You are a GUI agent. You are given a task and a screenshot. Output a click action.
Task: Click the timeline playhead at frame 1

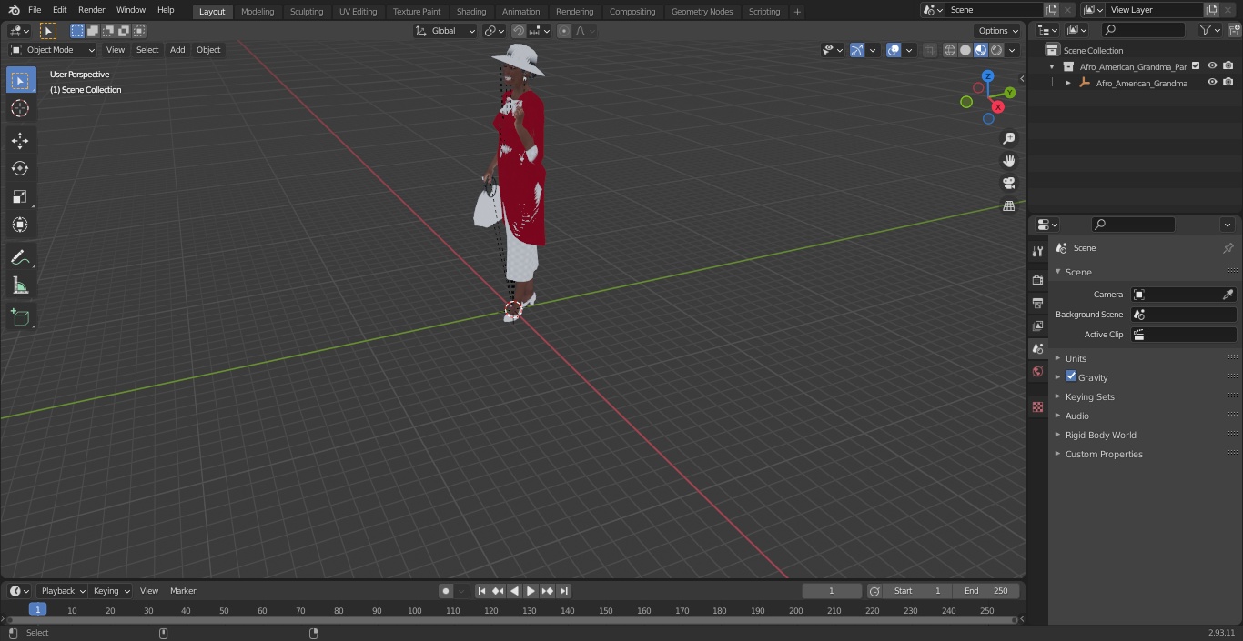[x=37, y=610]
